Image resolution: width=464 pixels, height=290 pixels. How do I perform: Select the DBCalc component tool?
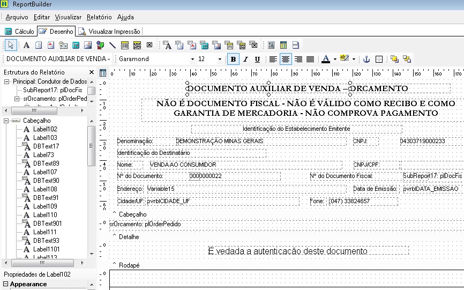click(x=204, y=45)
